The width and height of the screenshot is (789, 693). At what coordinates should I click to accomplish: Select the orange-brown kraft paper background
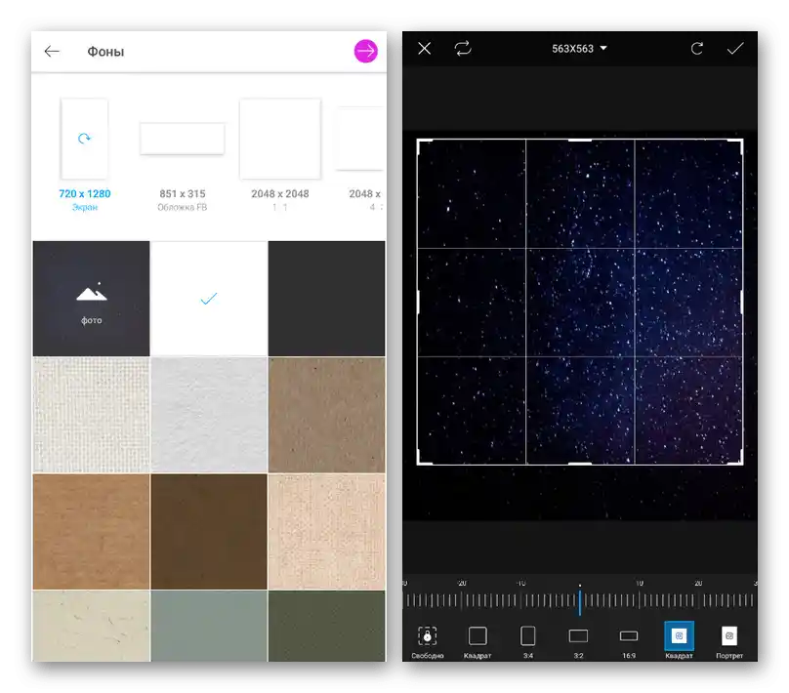92,532
